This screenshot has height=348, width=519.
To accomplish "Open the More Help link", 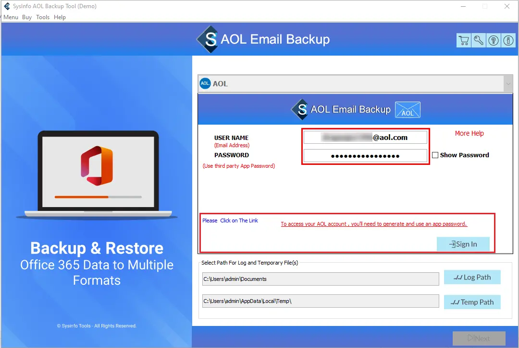I will (x=469, y=133).
